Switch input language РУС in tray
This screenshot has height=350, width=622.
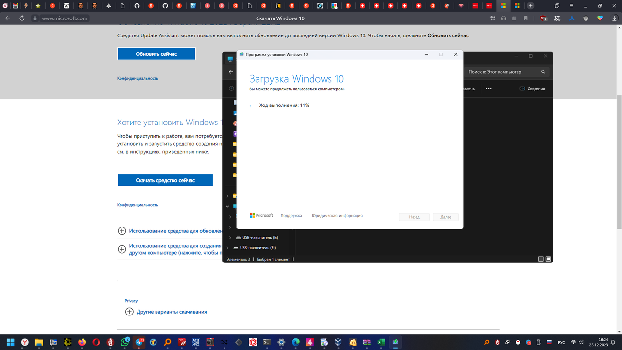coord(561,342)
